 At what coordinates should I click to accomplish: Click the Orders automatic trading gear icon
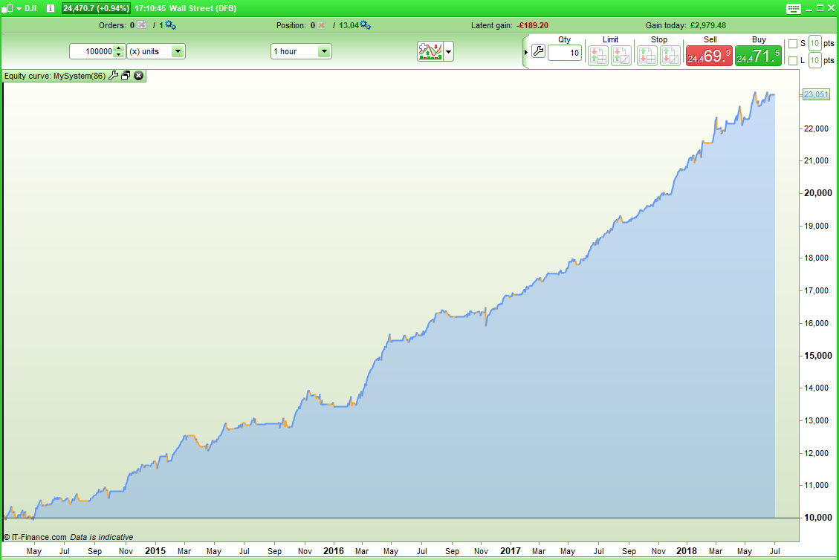coord(170,25)
